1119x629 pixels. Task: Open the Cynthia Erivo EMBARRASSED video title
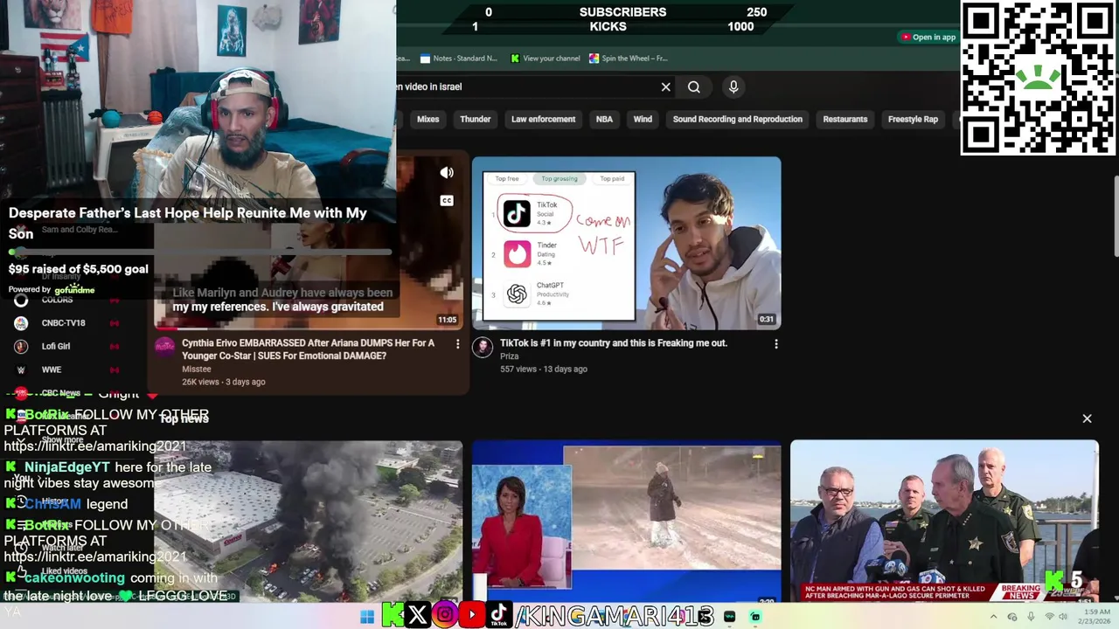308,349
